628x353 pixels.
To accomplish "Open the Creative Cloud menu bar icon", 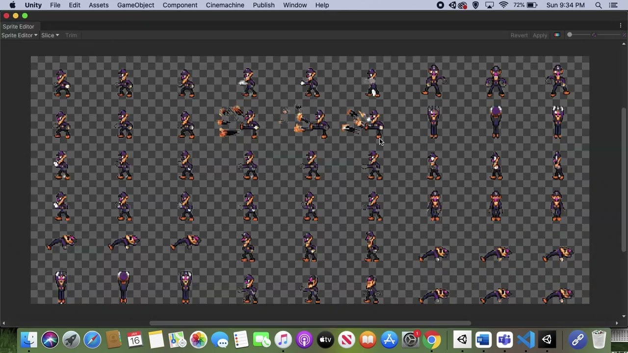I will 463,5.
